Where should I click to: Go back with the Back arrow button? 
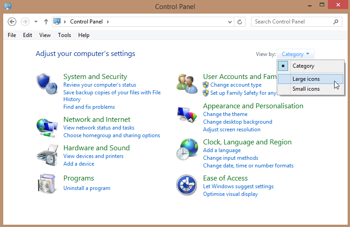click(12, 22)
